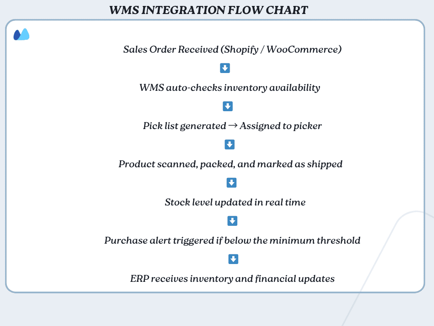Click the 'Pick list generated' text
Viewport: 434px width, 326px height.
coord(184,126)
